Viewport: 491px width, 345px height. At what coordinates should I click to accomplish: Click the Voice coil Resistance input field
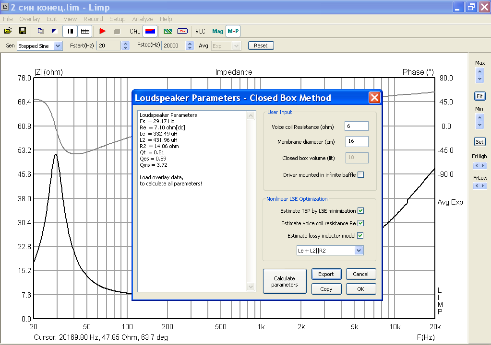tap(356, 126)
